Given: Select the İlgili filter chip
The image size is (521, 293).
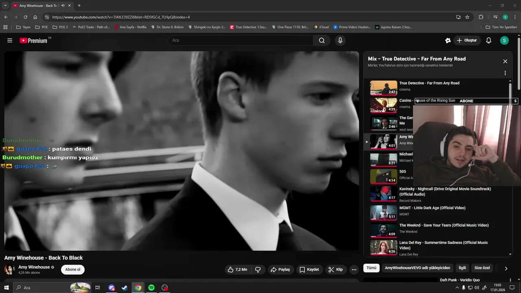Looking at the screenshot, I should [462, 268].
